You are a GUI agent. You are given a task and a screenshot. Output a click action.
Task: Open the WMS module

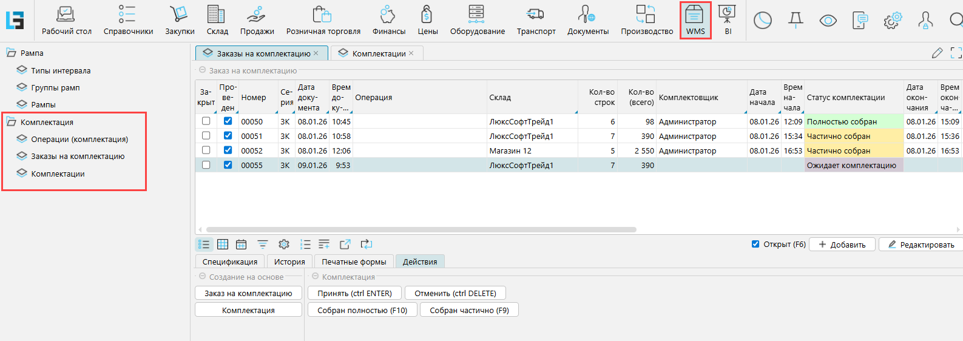pyautogui.click(x=695, y=20)
